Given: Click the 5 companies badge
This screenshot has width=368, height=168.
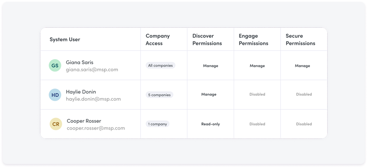Looking at the screenshot, I should 159,95.
